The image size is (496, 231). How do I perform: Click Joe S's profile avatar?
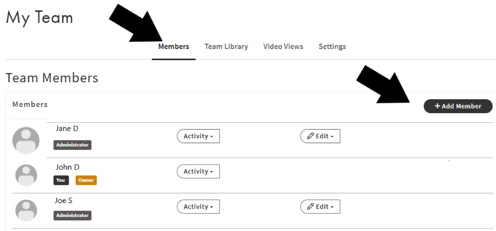[x=26, y=211]
